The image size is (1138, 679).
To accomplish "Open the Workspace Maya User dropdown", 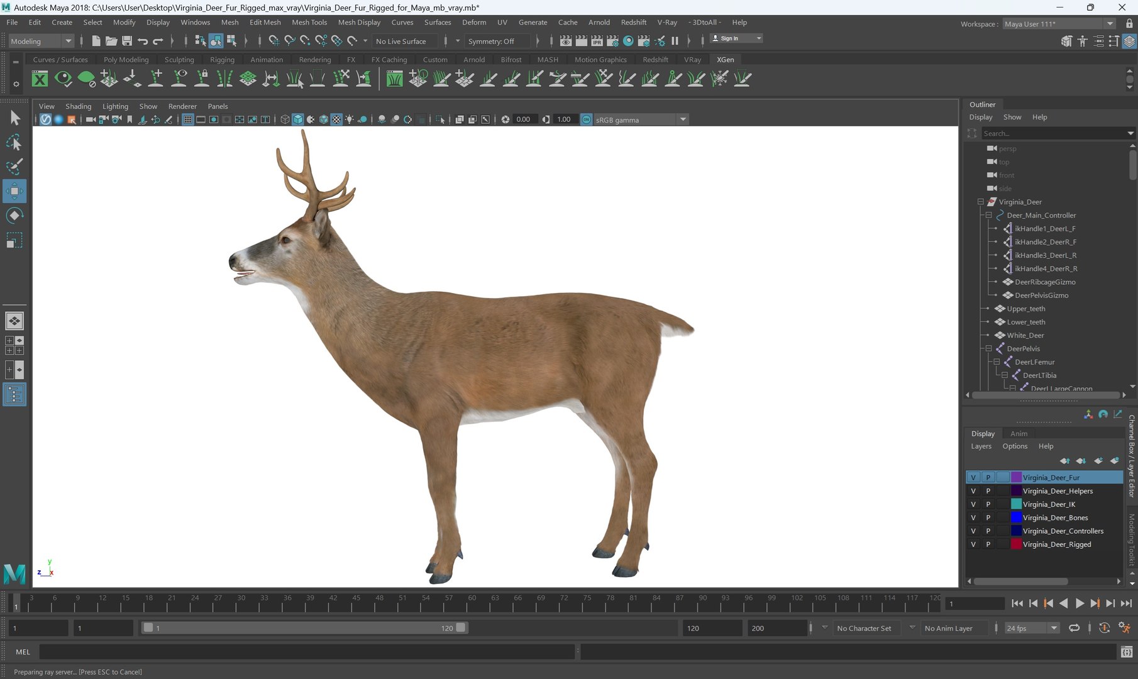I will pos(1059,24).
